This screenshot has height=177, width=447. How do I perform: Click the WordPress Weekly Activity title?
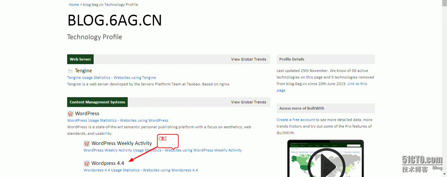pos(122,143)
